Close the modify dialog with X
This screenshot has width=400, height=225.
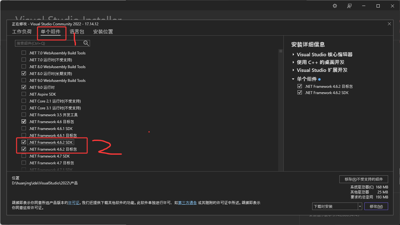(389, 24)
